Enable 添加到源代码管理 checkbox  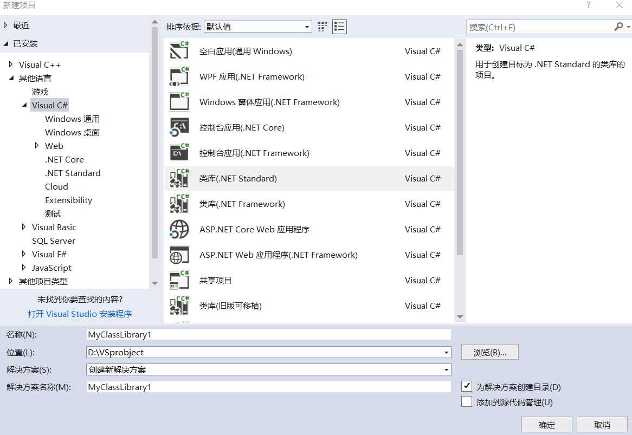467,401
